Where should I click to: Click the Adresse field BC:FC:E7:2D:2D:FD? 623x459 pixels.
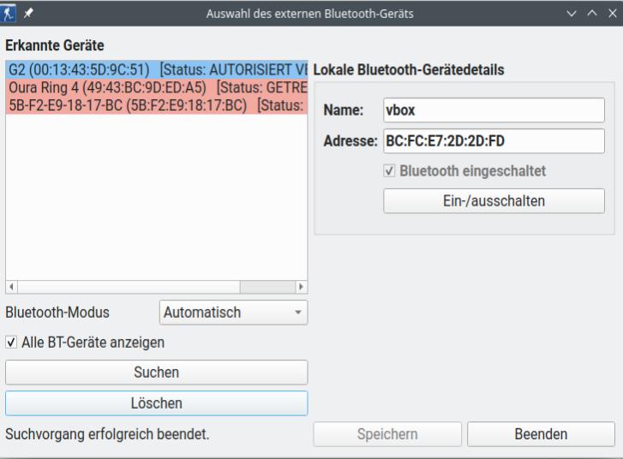coord(494,141)
